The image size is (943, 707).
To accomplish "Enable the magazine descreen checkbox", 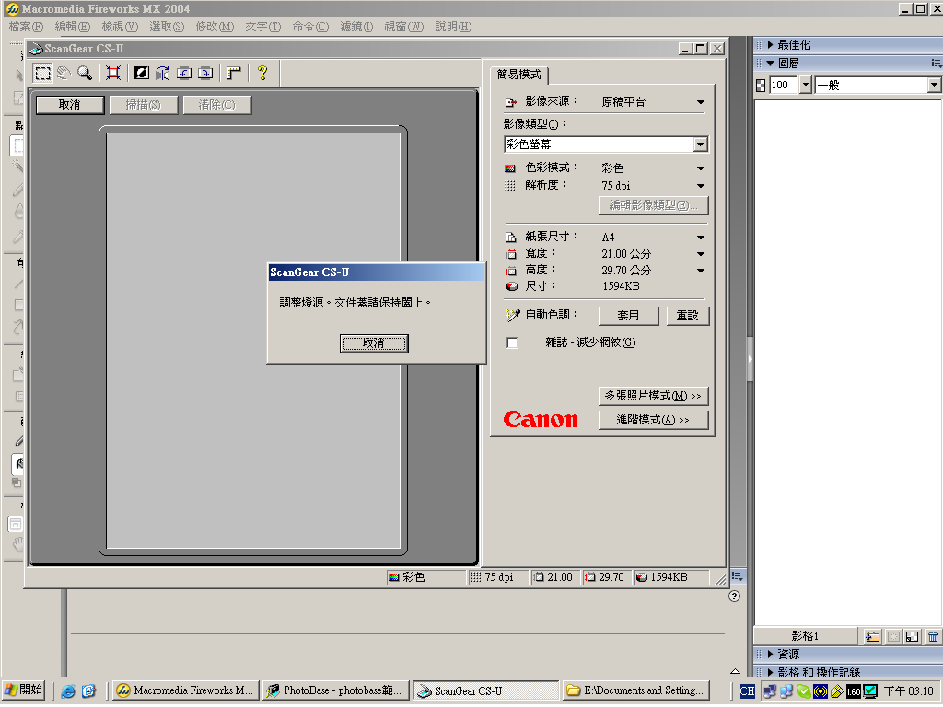I will click(x=512, y=343).
